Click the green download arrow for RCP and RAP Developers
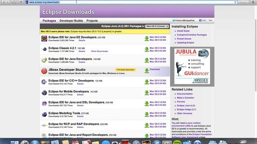The width and height of the screenshot is (257, 144). pyautogui.click(x=147, y=125)
